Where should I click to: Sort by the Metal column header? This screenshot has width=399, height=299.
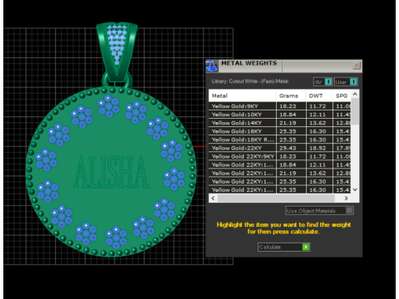[x=242, y=96]
